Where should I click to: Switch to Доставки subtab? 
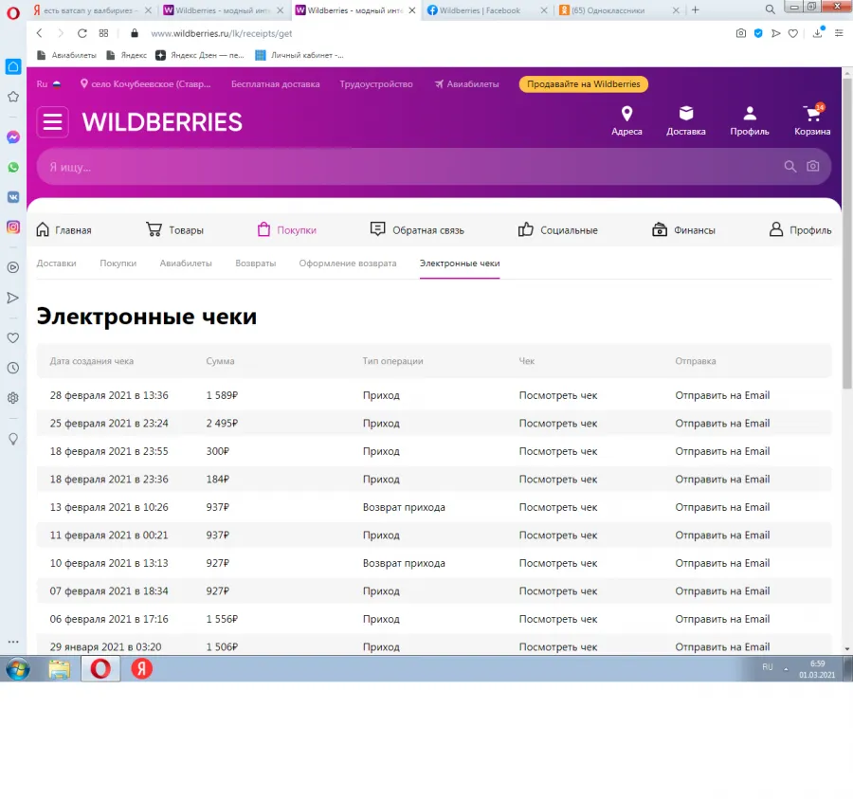56,263
